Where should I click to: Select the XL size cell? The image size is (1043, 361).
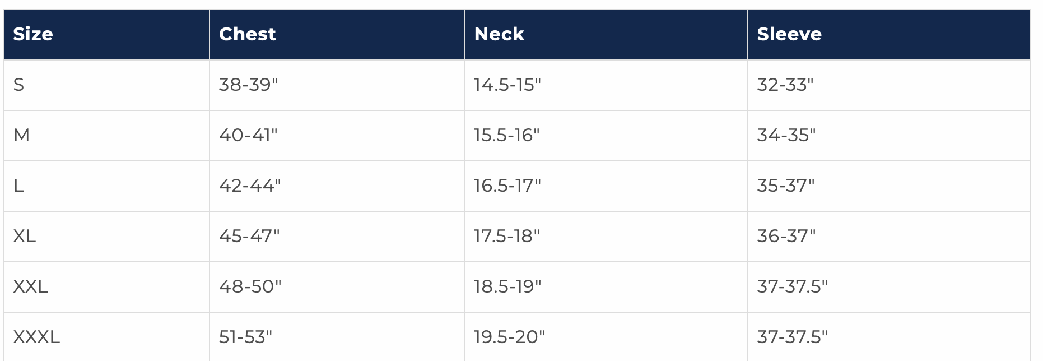pyautogui.click(x=25, y=236)
